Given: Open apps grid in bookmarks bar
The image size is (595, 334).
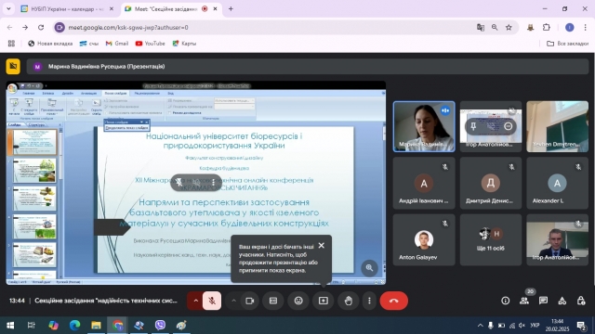Looking at the screenshot, I should 11,44.
